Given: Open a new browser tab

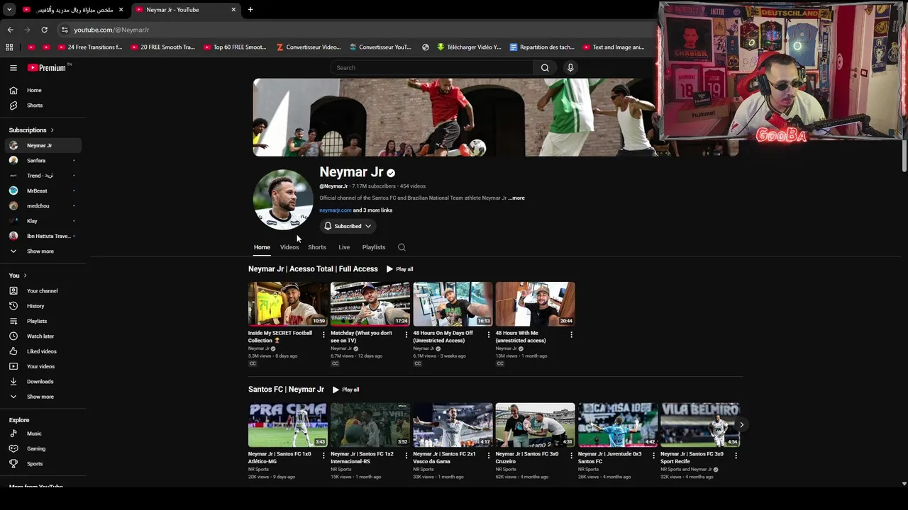Looking at the screenshot, I should [x=250, y=10].
